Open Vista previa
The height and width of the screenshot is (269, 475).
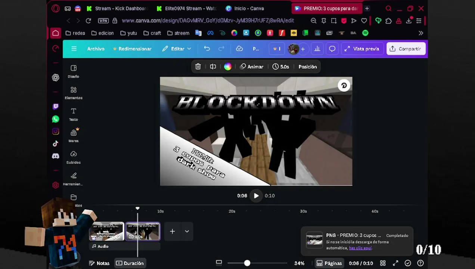point(361,49)
